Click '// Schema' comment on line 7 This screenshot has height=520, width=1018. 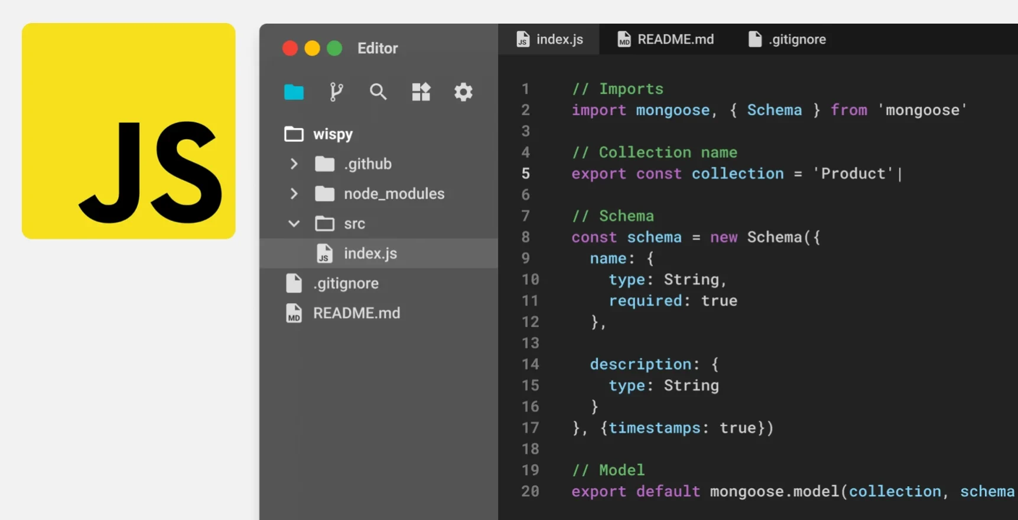(613, 216)
